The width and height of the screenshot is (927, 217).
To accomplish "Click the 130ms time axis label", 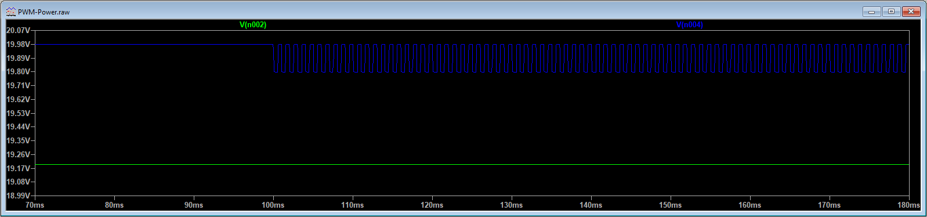I will point(512,205).
